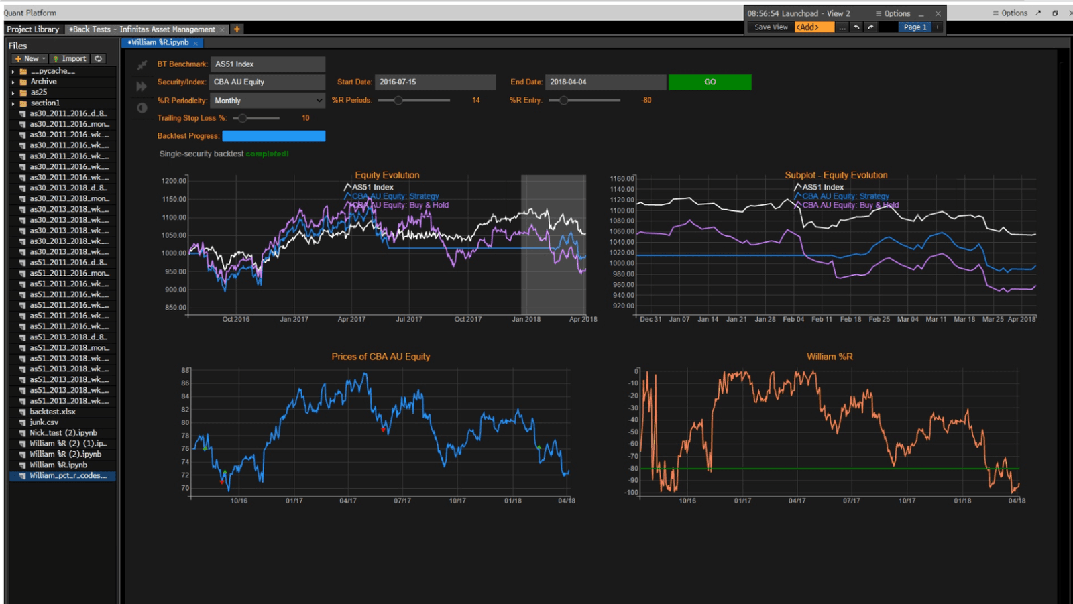
Task: Switch to the Project Library tab
Action: click(34, 29)
